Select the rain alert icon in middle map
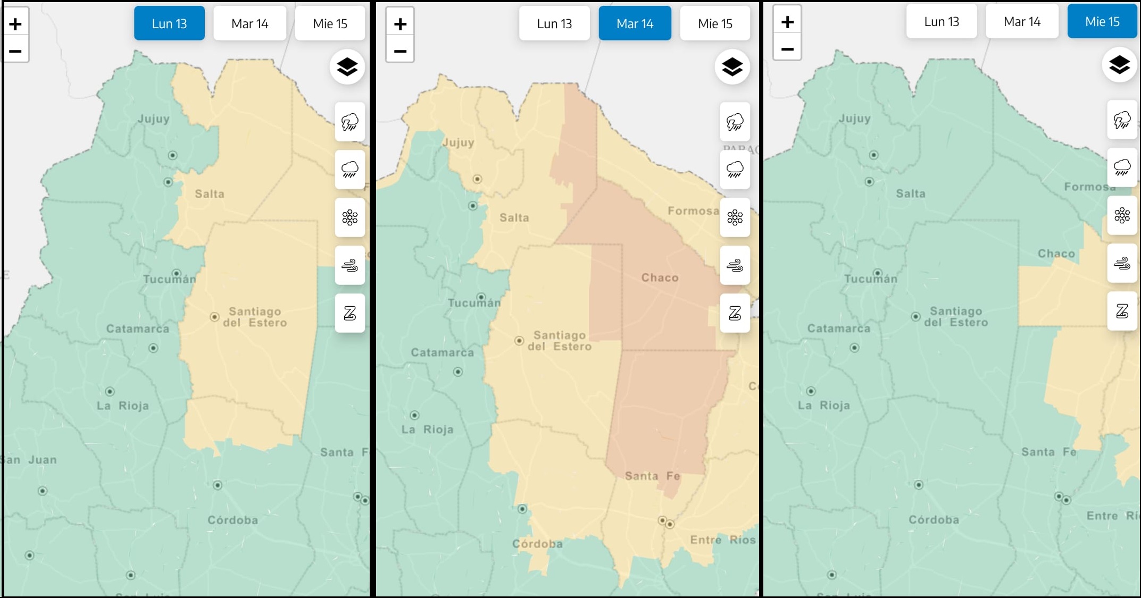 (735, 170)
